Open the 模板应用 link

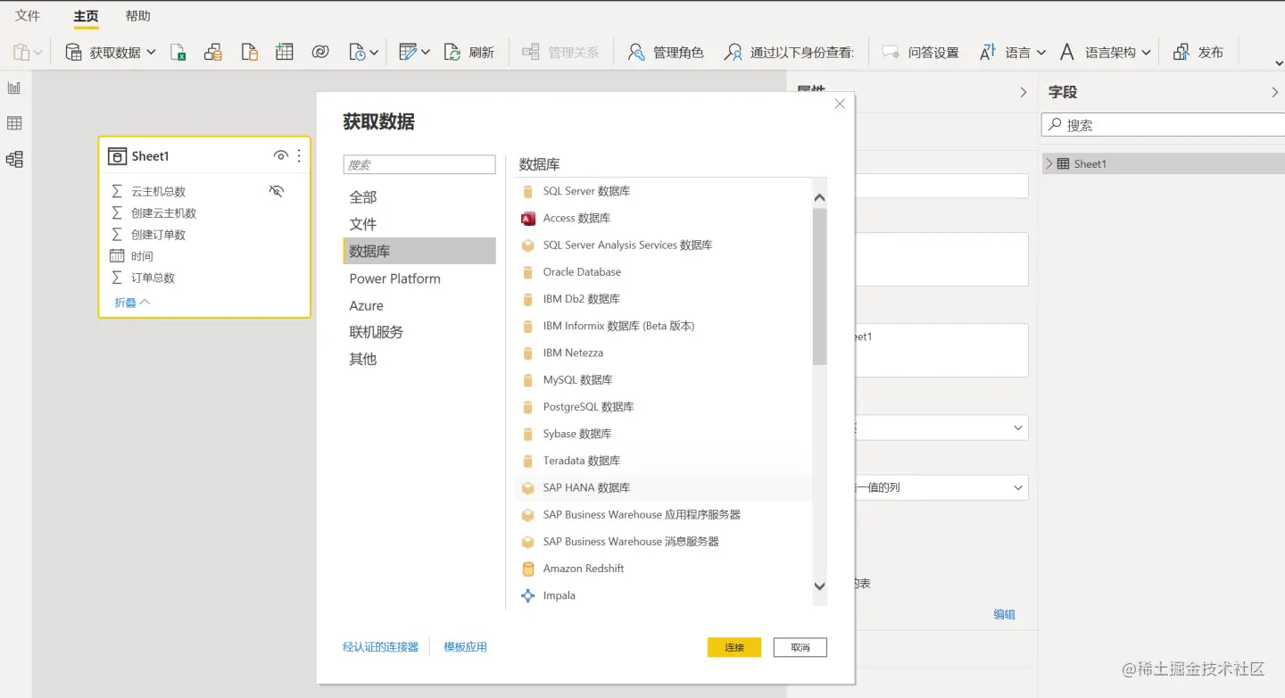click(466, 647)
